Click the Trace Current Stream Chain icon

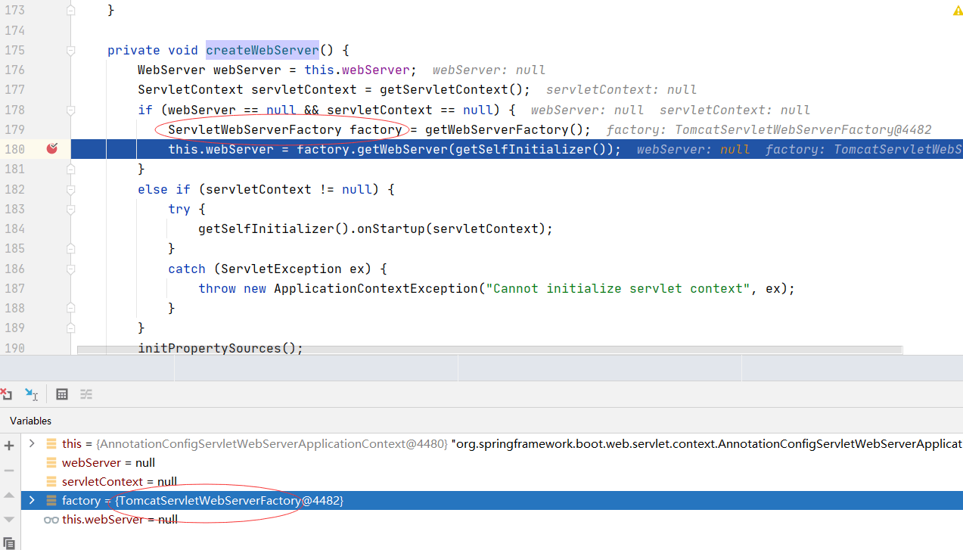point(86,394)
